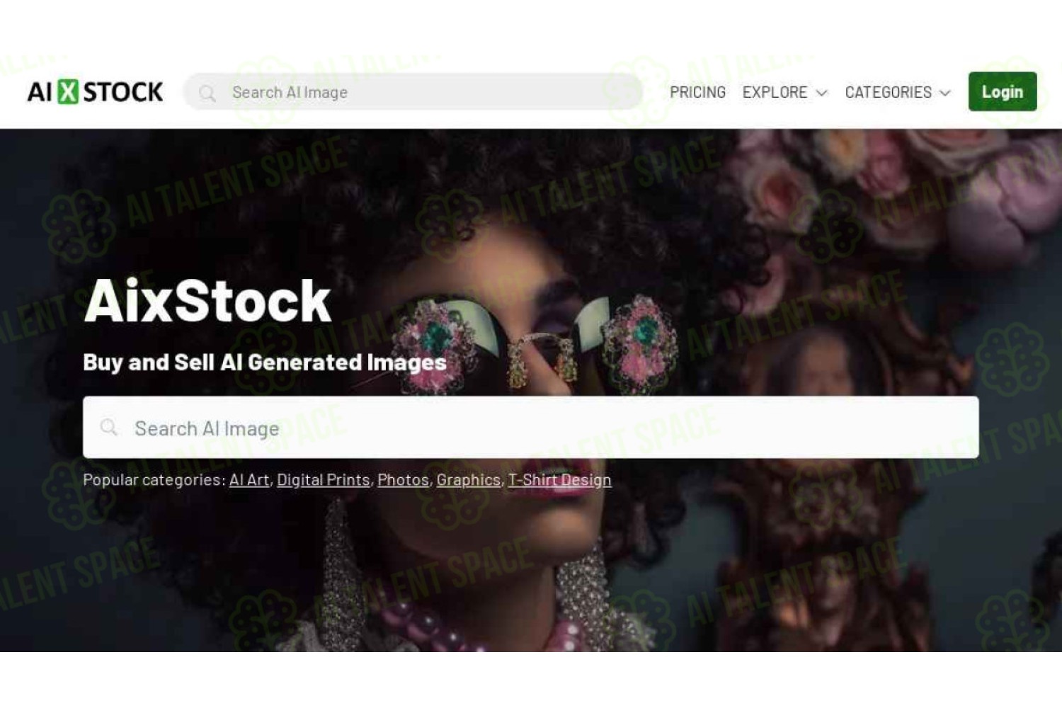
Task: Click the Buy and Sell AI Generated Images tagline
Action: tap(265, 362)
